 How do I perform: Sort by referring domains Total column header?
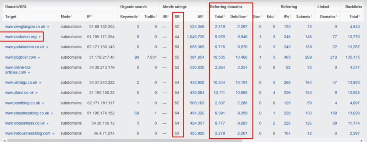click(219, 16)
